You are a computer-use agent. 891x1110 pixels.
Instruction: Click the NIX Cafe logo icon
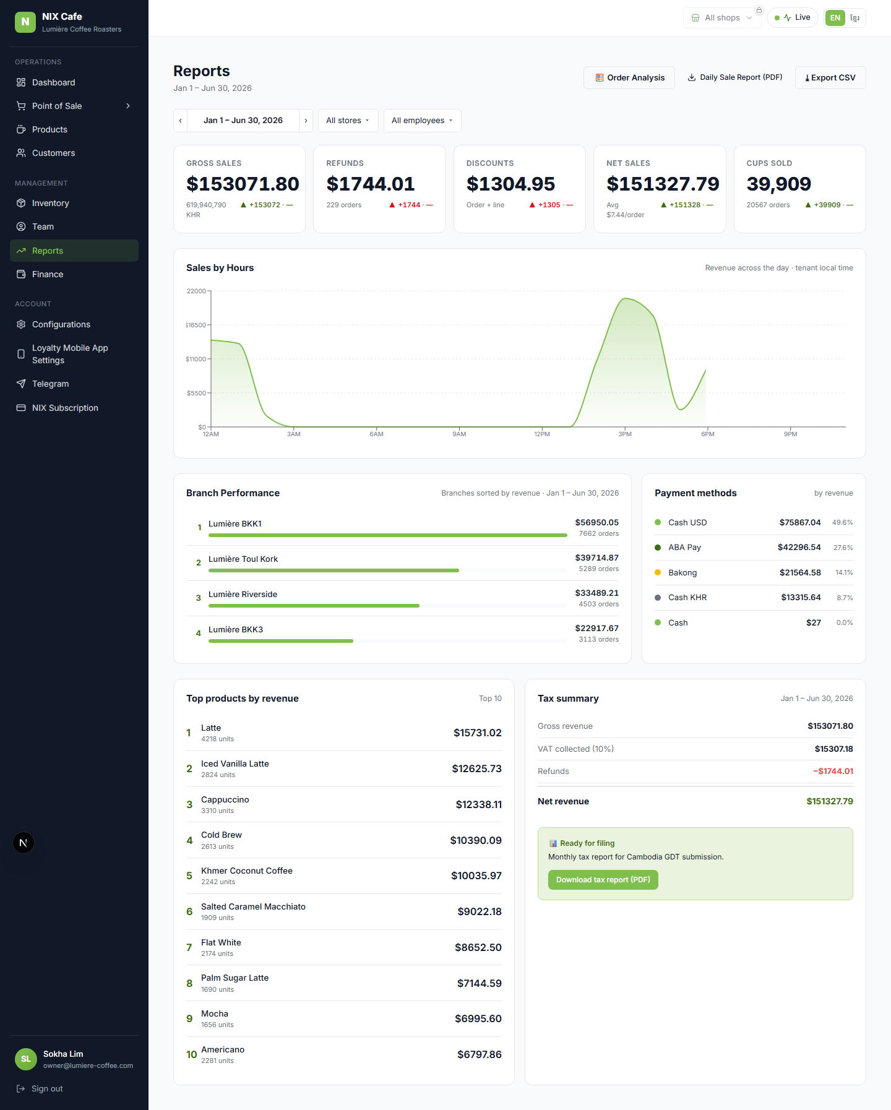pyautogui.click(x=25, y=22)
